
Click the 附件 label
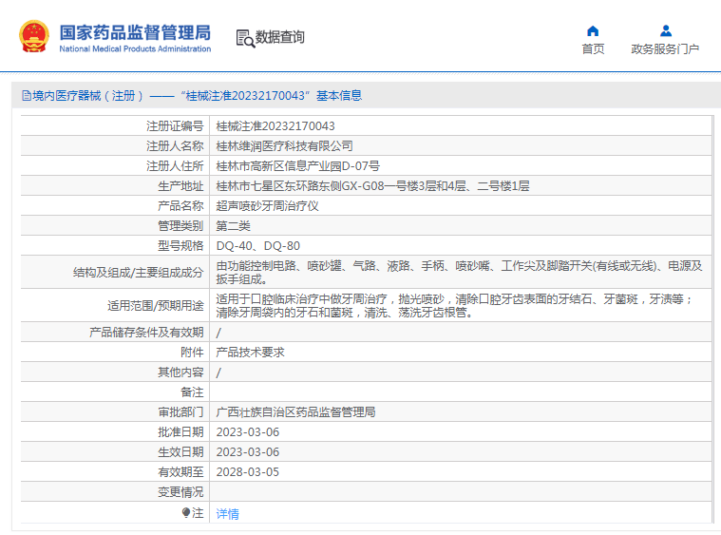coord(192,353)
